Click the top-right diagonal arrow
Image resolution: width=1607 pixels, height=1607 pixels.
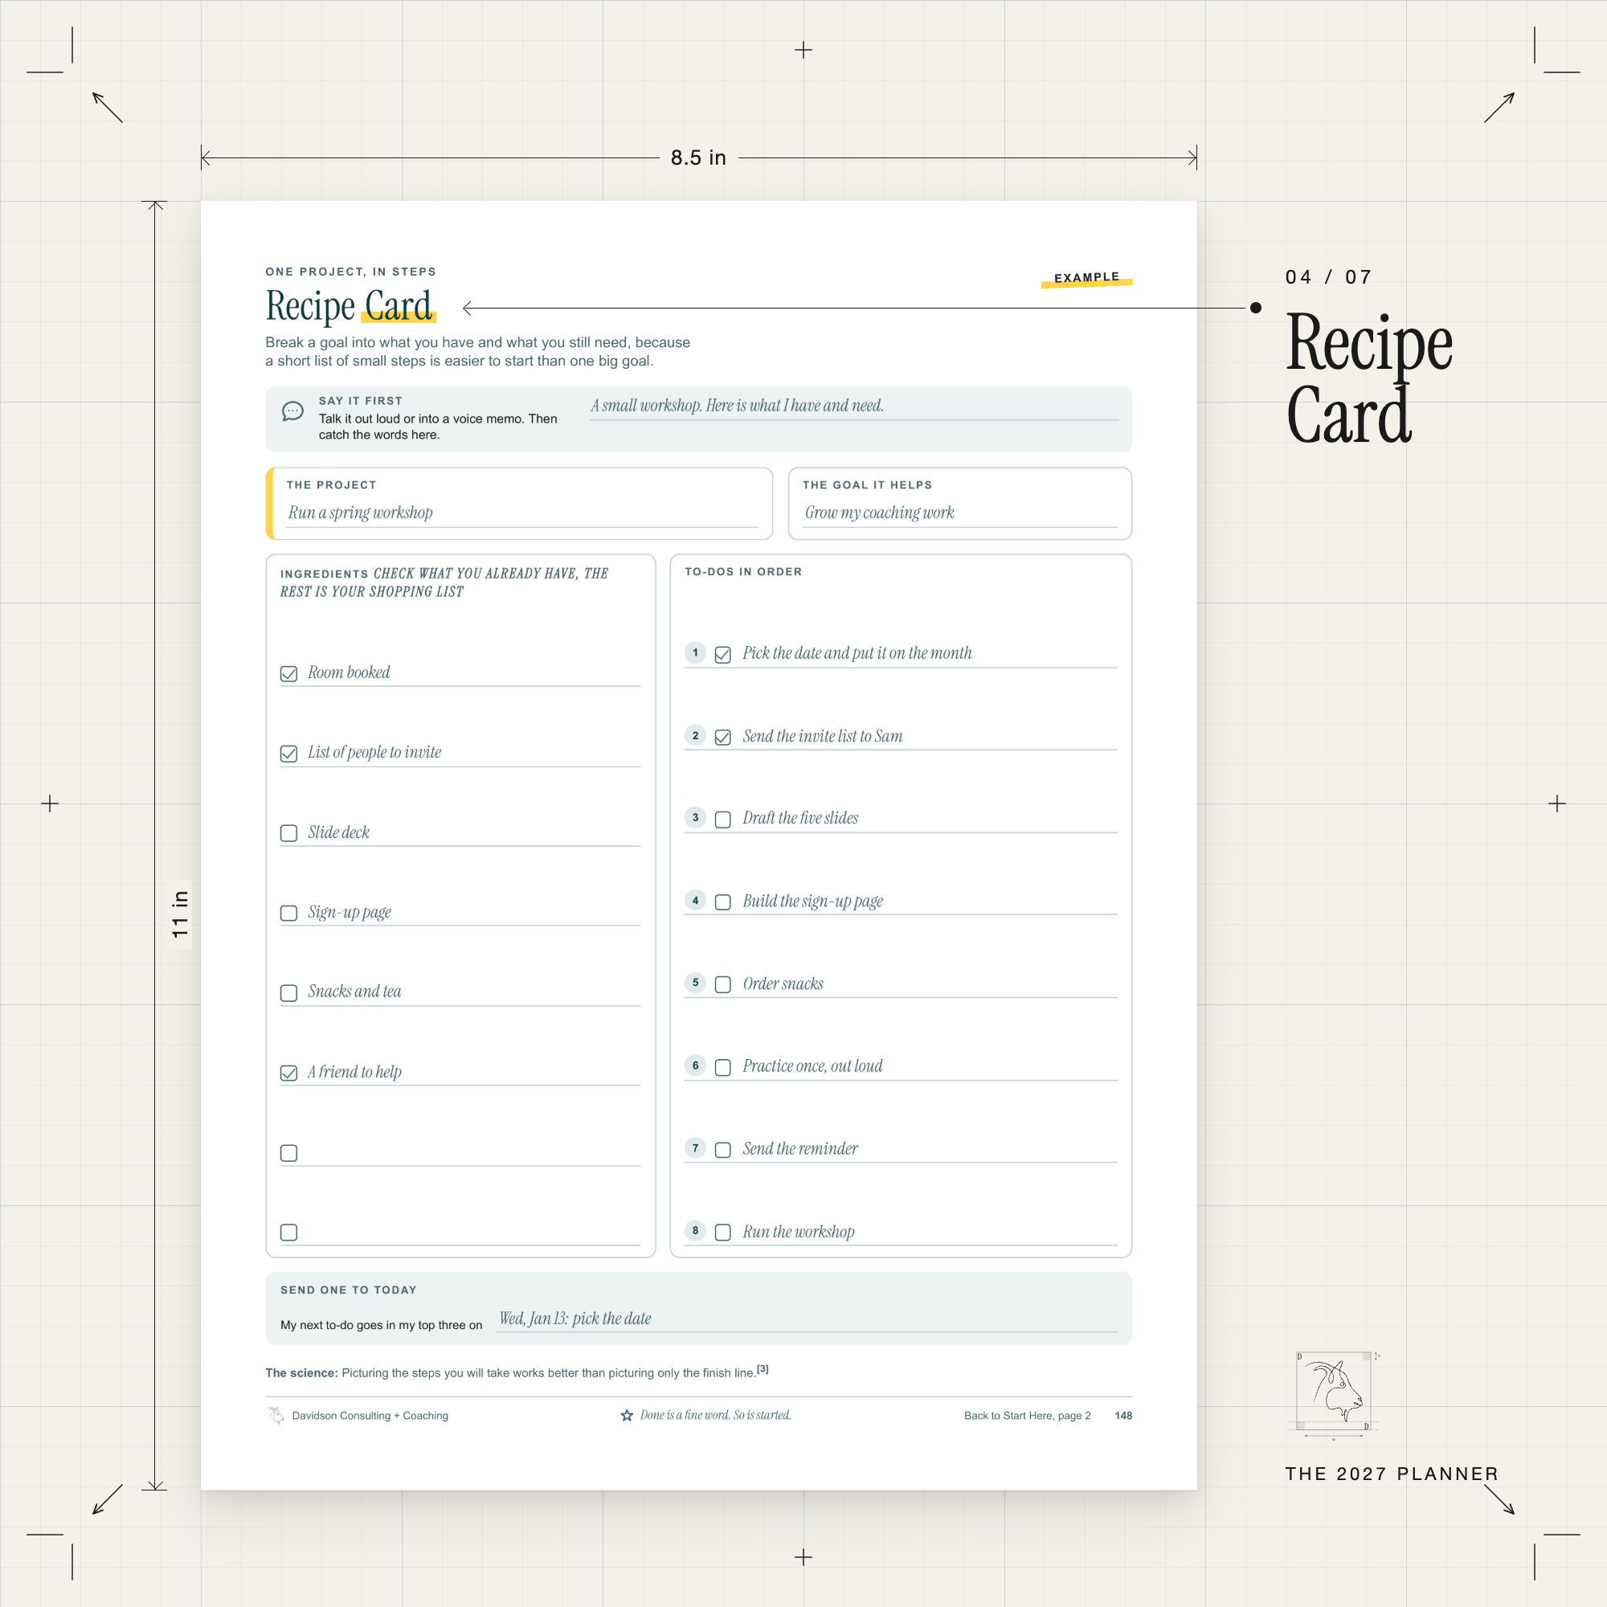[1499, 108]
